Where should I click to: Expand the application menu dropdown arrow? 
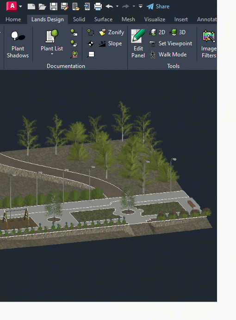click(21, 6)
